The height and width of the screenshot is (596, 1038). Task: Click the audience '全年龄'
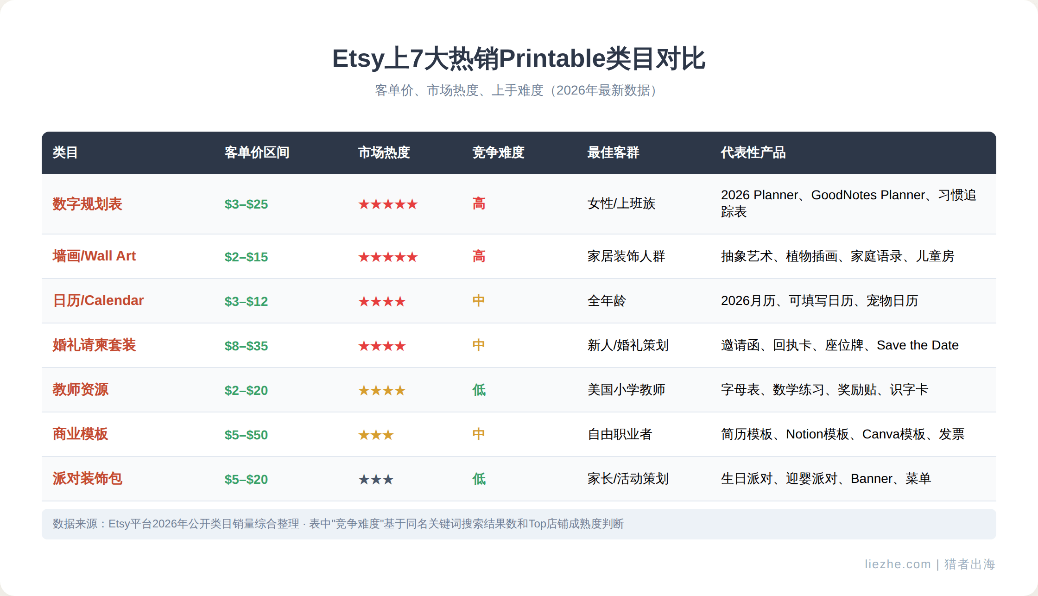point(607,301)
